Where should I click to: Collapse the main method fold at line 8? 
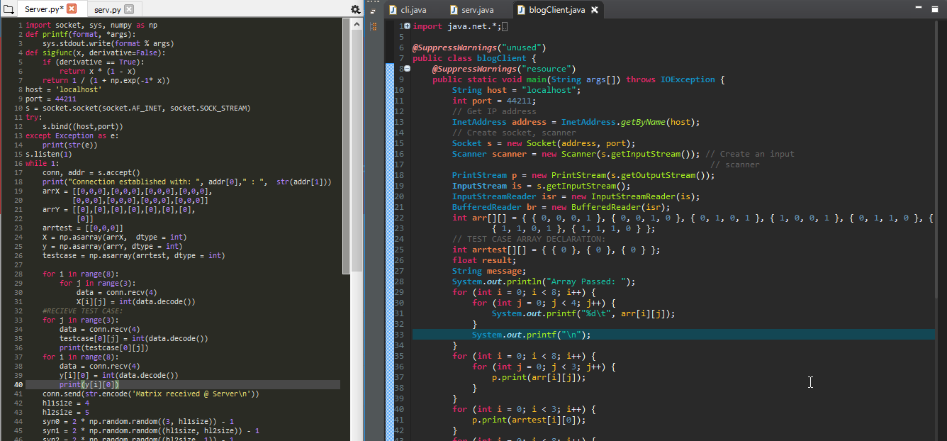[407, 69]
